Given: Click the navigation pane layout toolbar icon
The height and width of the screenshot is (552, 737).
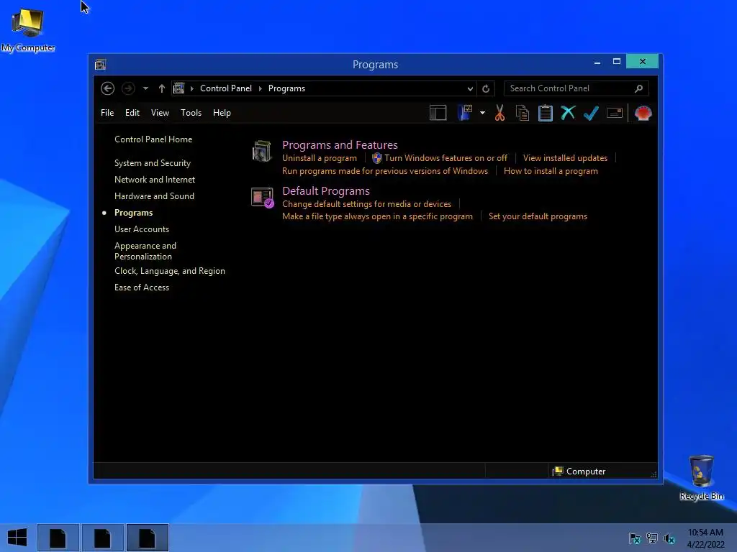Looking at the screenshot, I should click(x=438, y=113).
